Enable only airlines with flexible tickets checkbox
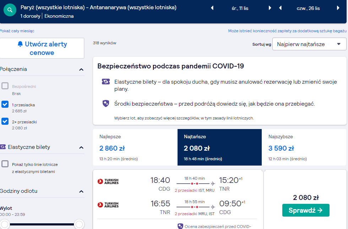The width and height of the screenshot is (348, 229). (x=5, y=164)
